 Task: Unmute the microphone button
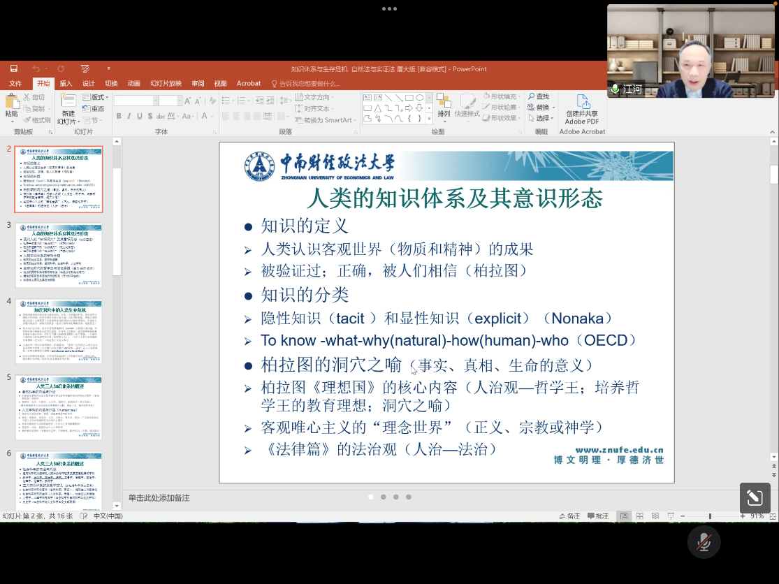pos(704,541)
